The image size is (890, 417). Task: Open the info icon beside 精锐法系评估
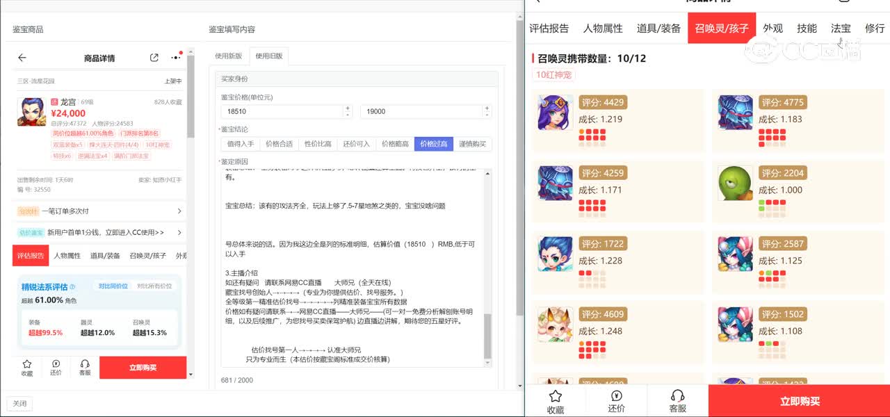[x=72, y=286]
